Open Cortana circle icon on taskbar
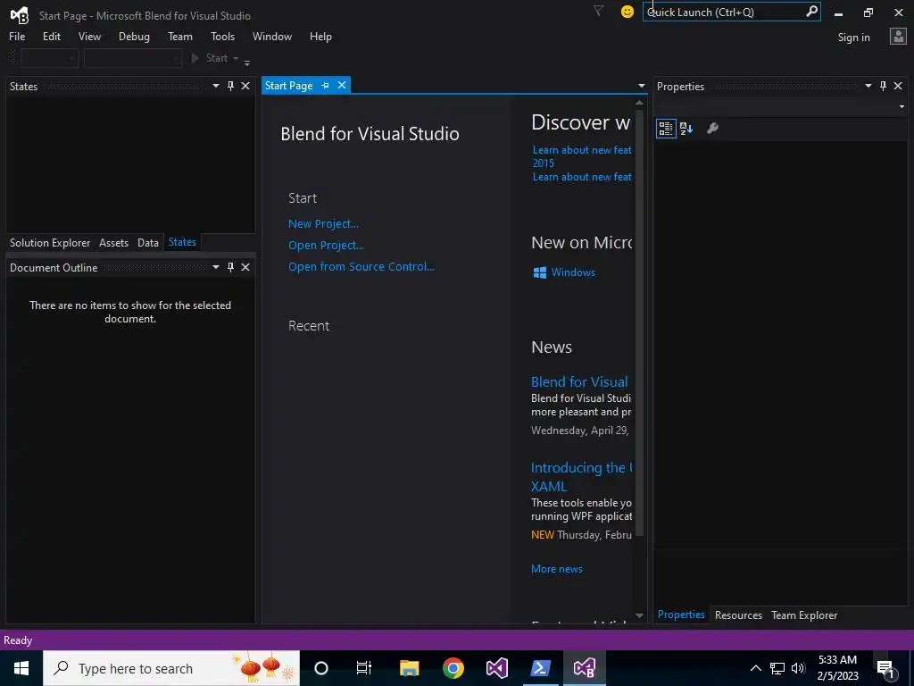The image size is (914, 686). (x=321, y=668)
